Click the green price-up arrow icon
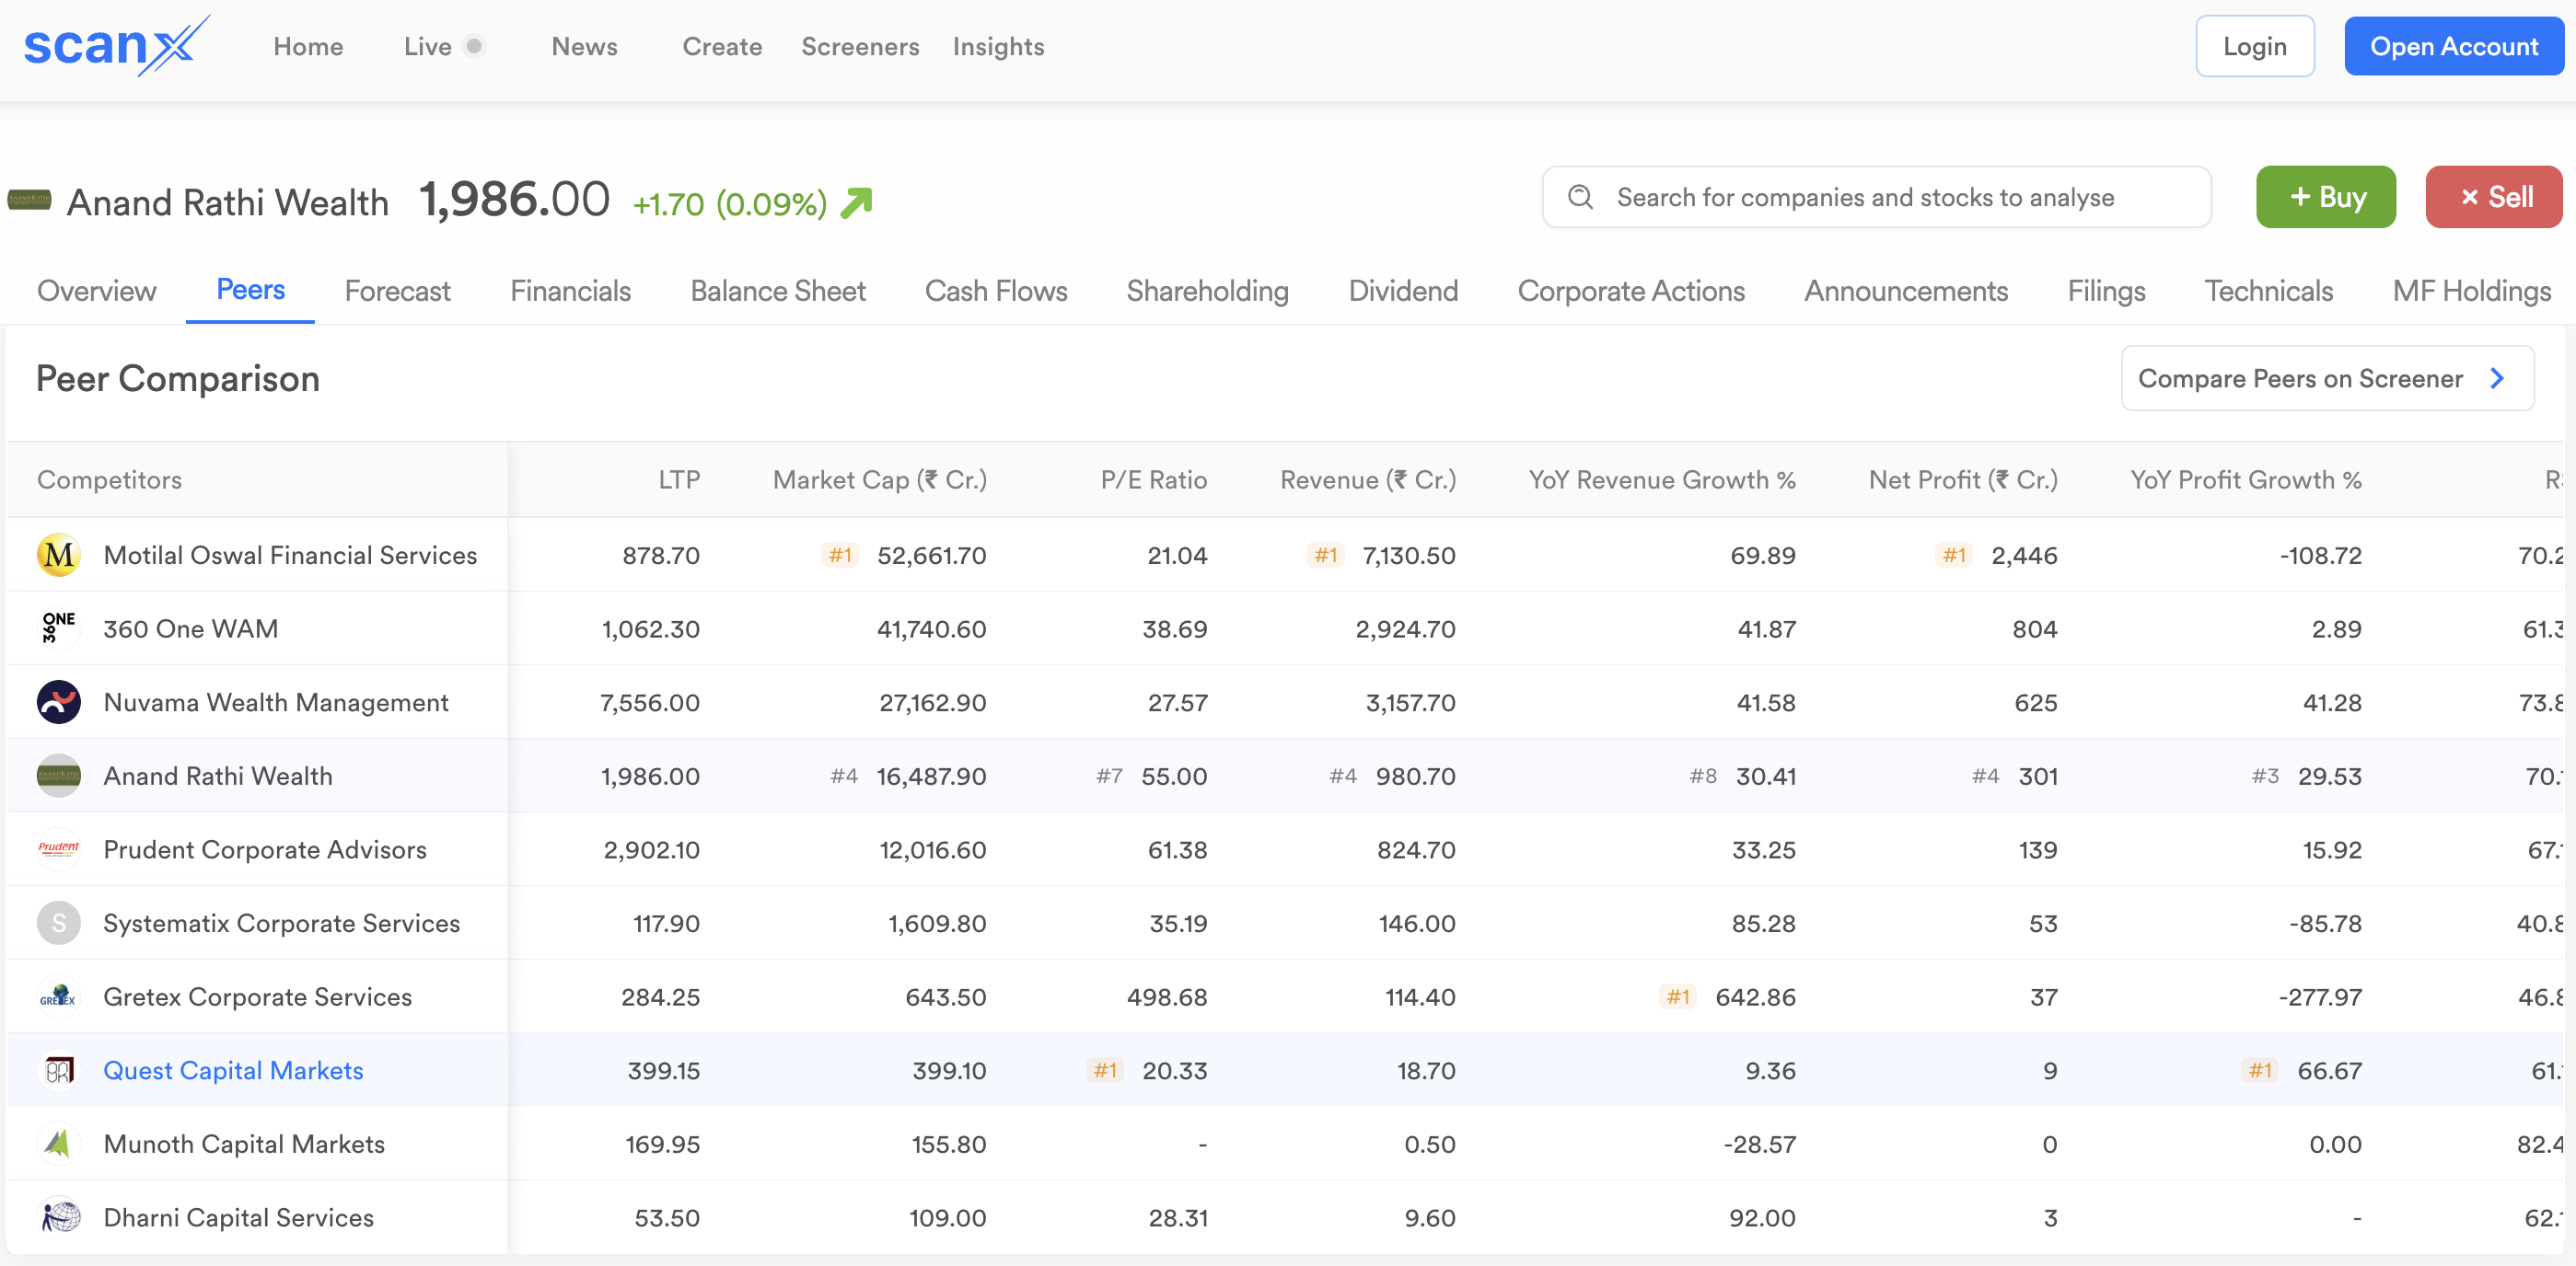This screenshot has height=1266, width=2576. tap(856, 202)
